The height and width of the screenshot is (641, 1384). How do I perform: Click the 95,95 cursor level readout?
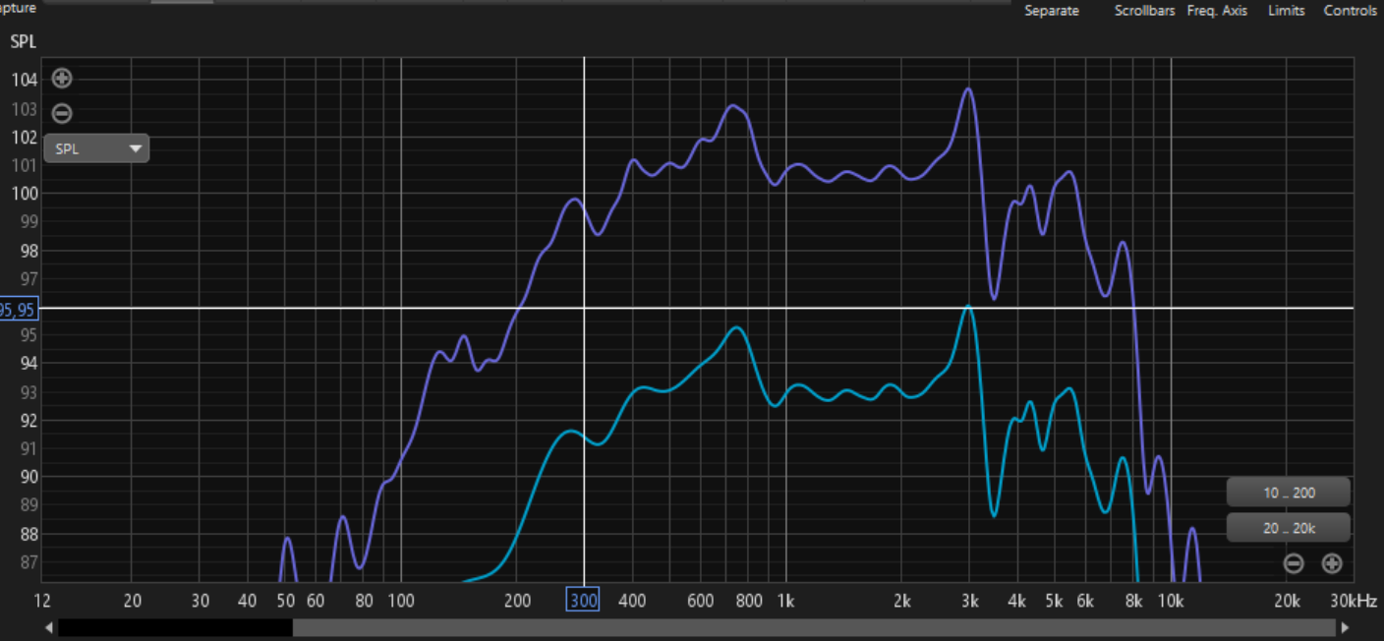point(18,309)
